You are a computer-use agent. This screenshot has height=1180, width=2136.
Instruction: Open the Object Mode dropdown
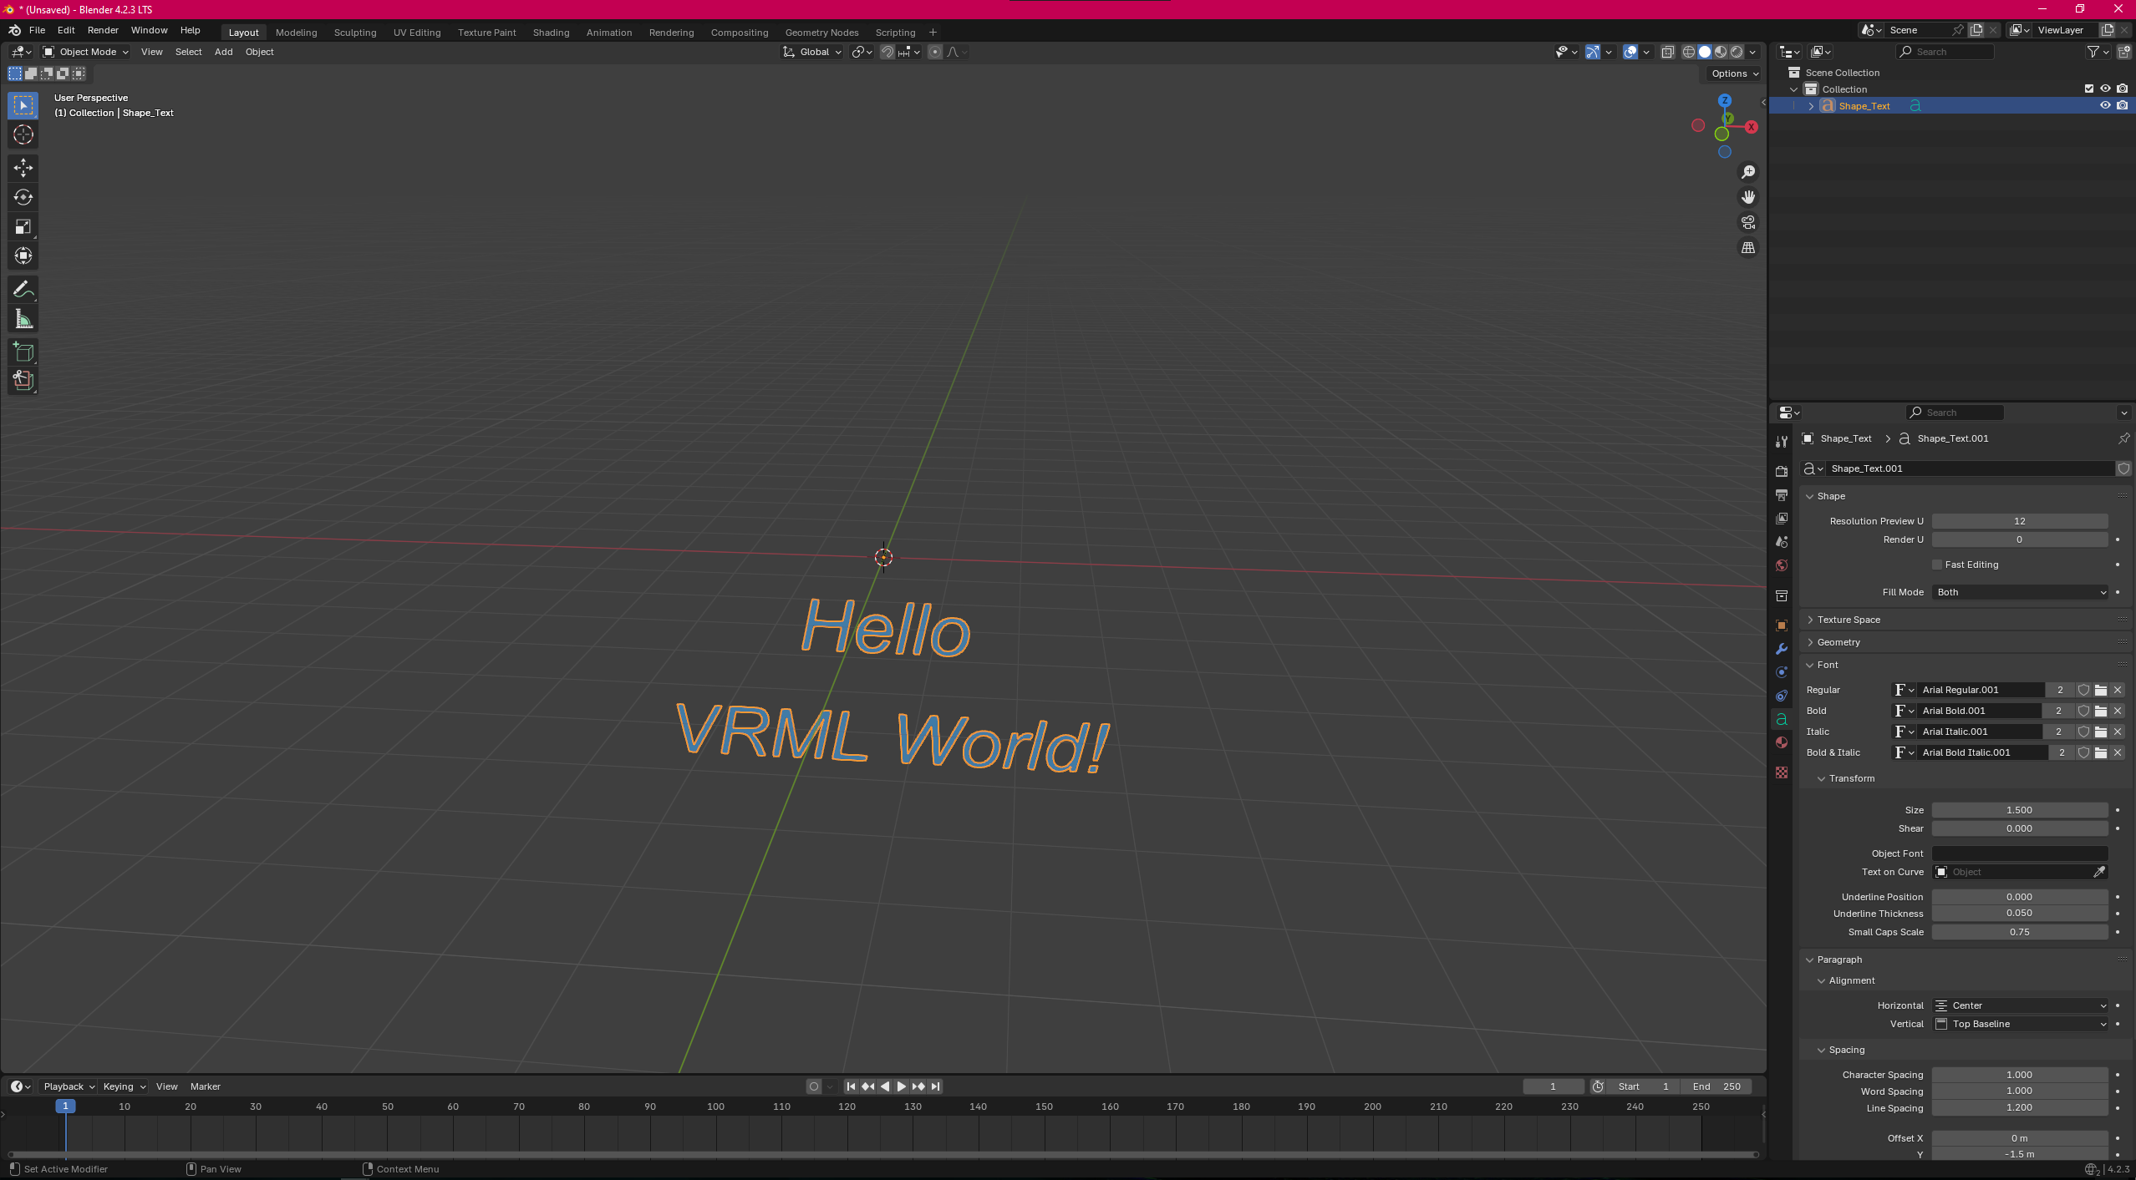tap(86, 52)
